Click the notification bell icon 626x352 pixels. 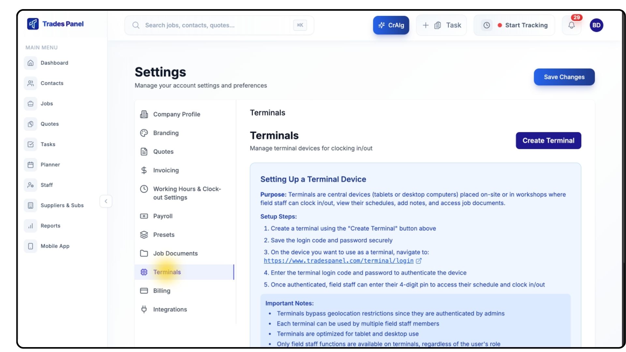tap(572, 25)
